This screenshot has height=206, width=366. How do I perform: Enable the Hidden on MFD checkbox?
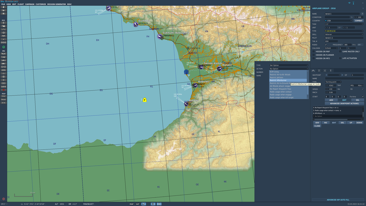tap(314, 58)
